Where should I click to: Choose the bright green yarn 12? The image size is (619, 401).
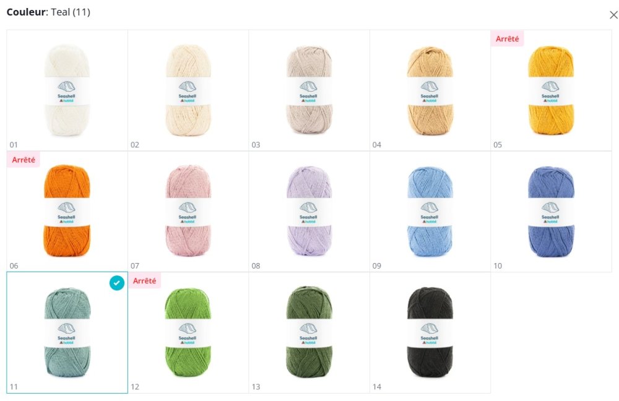188,333
